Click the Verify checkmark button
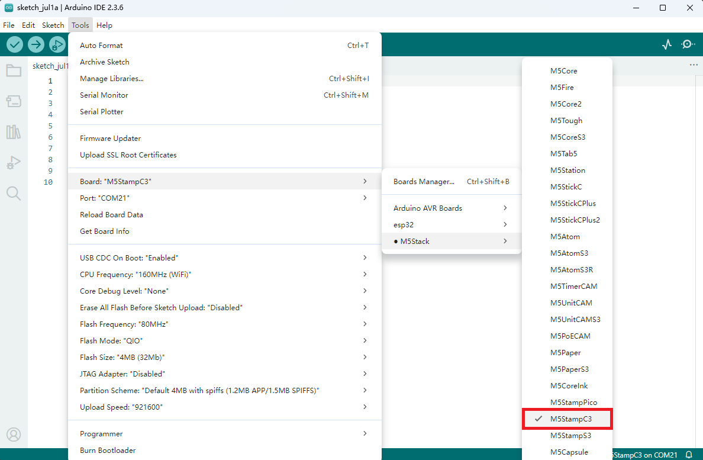Viewport: 703px width, 460px height. pos(15,44)
